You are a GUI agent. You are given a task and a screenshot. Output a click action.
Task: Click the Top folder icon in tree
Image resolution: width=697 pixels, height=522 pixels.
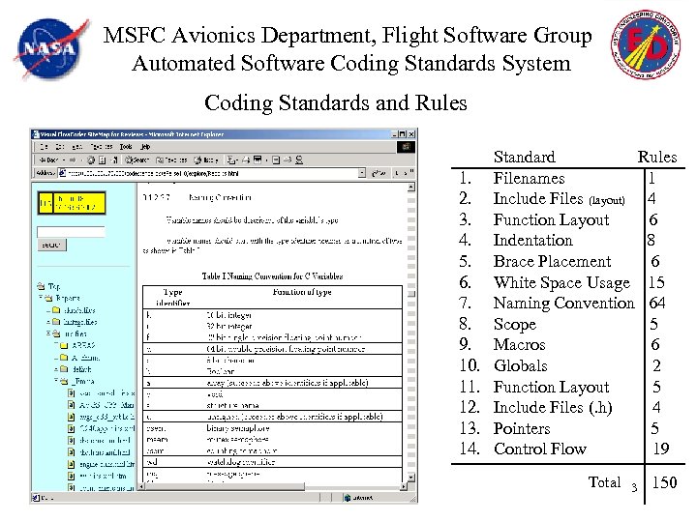tap(42, 286)
